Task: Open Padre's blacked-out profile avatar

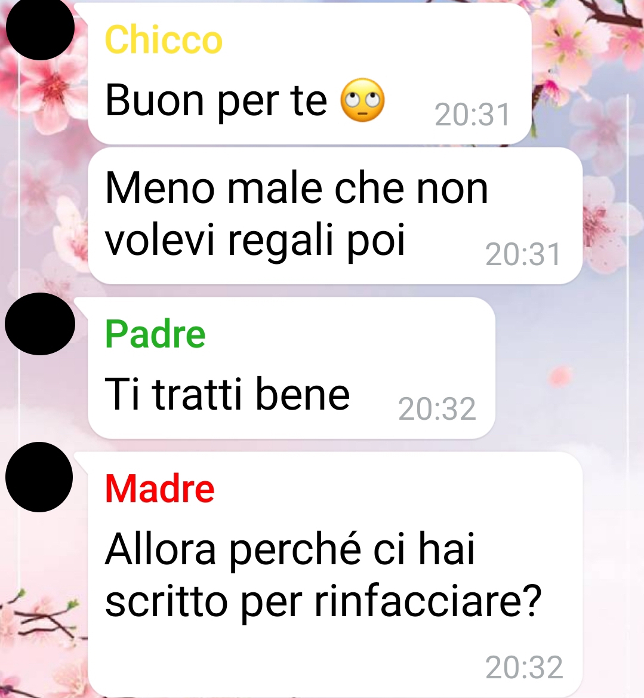Action: click(40, 324)
